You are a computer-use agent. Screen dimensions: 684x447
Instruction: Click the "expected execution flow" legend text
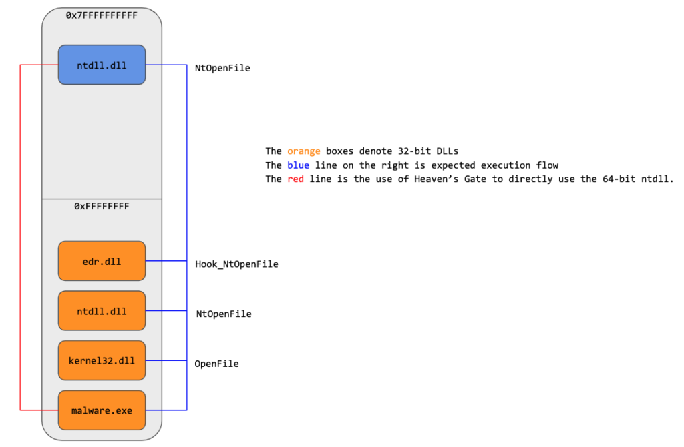(496, 165)
